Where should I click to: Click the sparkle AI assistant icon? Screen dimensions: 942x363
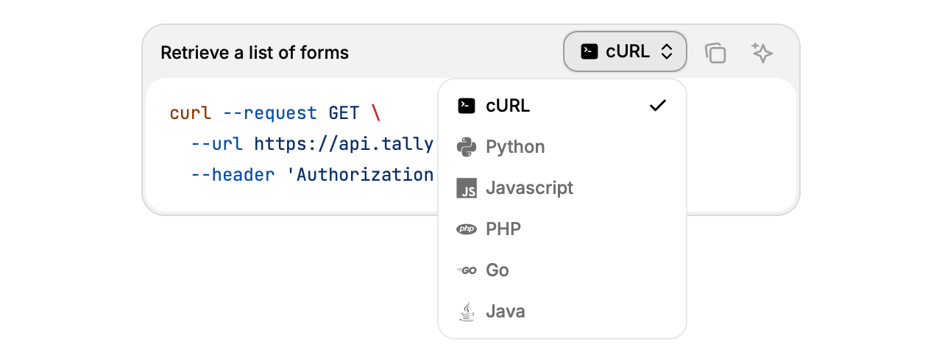tap(762, 52)
